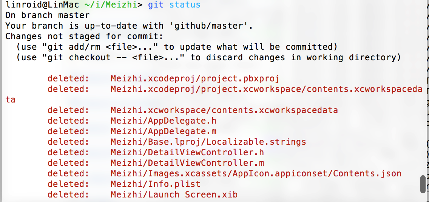Click the Meizhi/Info.plist entry
Image resolution: width=429 pixels, height=202 pixels.
(x=156, y=184)
